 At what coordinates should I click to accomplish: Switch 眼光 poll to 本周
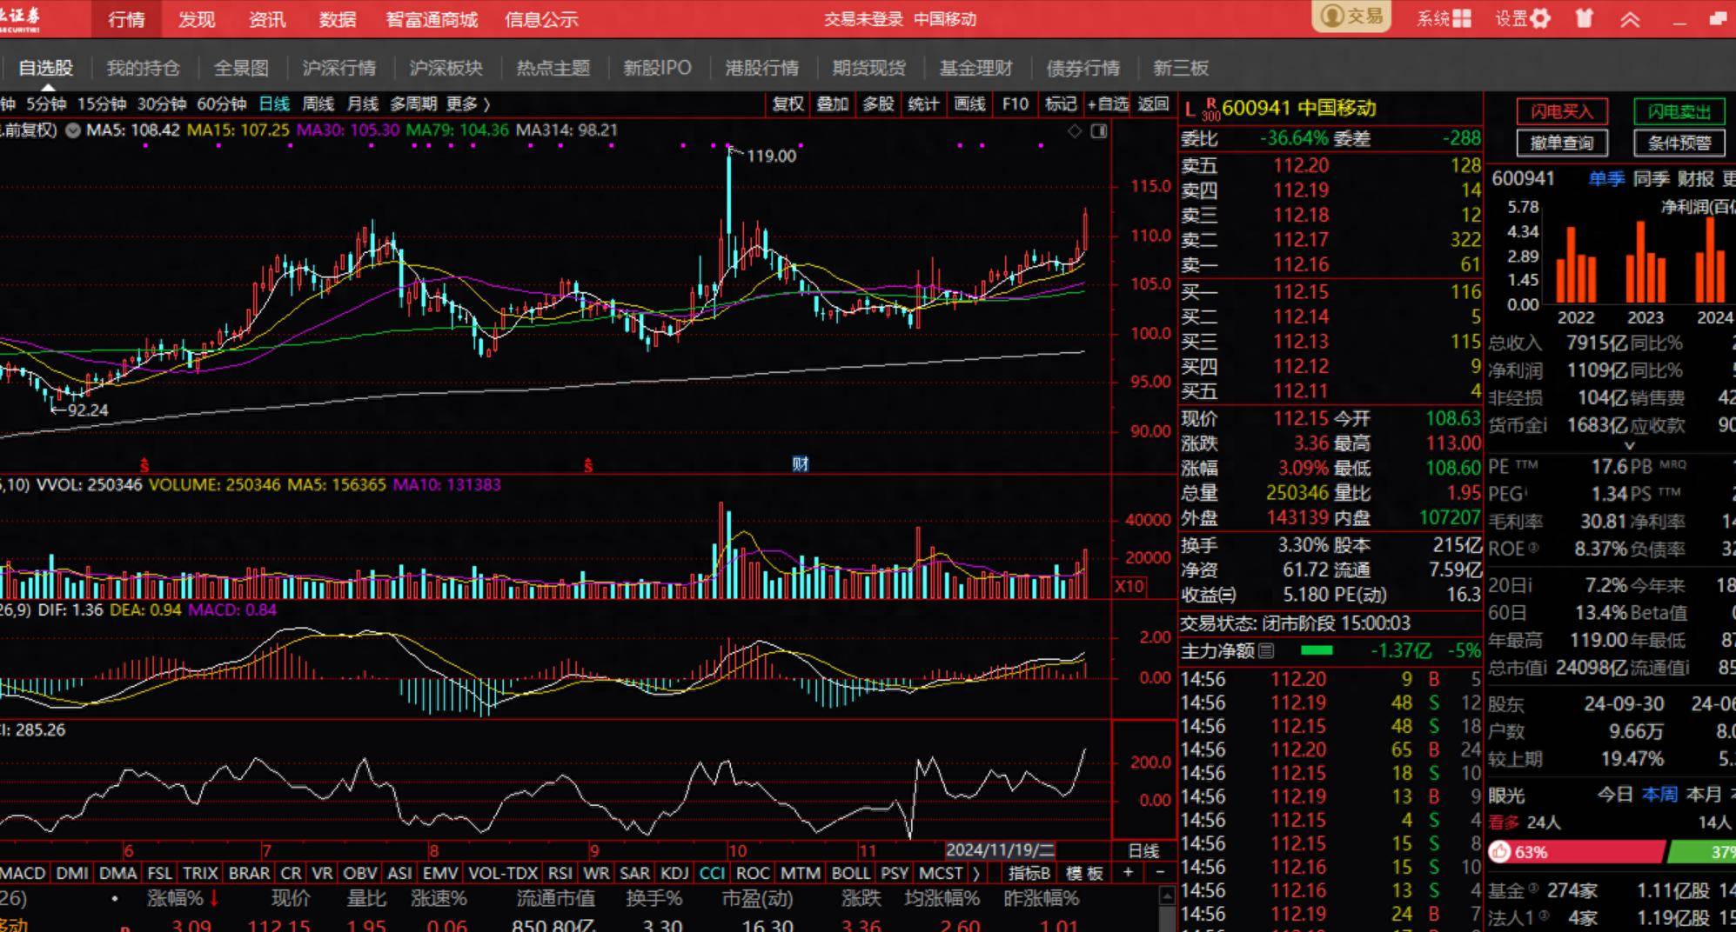tap(1659, 795)
